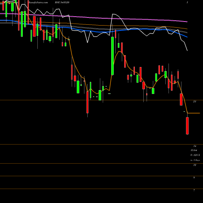203x203 pixels.
Task: Click the 11 price level label
Action: click(194, 165)
